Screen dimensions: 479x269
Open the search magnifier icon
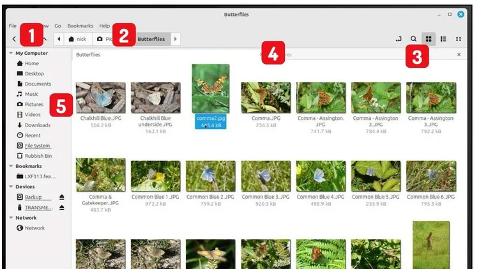click(x=413, y=39)
